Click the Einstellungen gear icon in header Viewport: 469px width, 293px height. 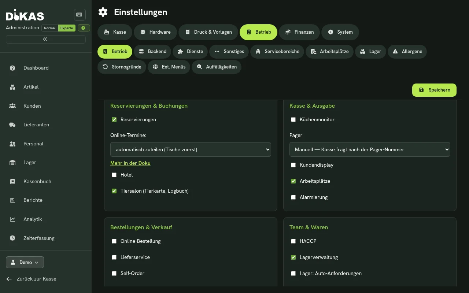click(x=103, y=12)
